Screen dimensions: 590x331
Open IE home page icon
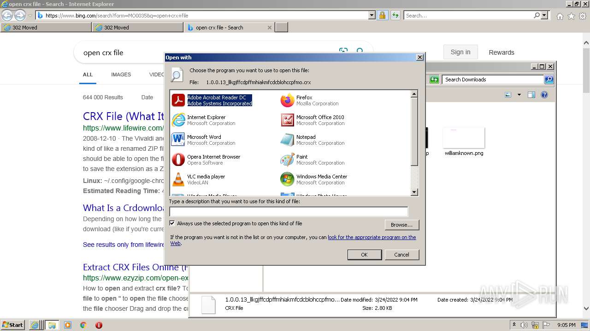(x=560, y=16)
